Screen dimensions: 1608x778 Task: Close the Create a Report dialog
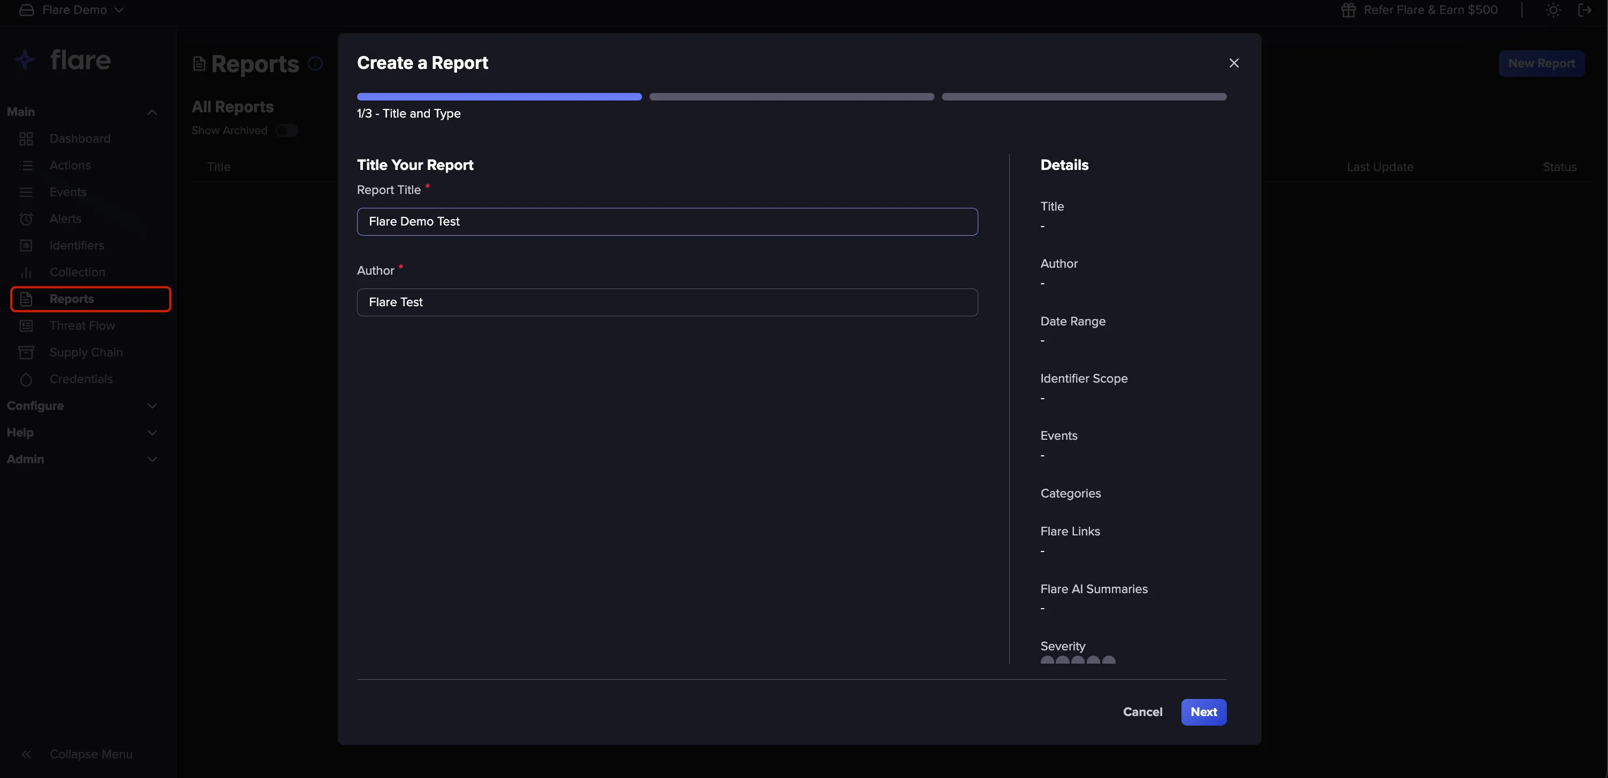pyautogui.click(x=1233, y=63)
